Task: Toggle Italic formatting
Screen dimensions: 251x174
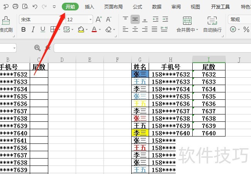Action: [x=33, y=29]
